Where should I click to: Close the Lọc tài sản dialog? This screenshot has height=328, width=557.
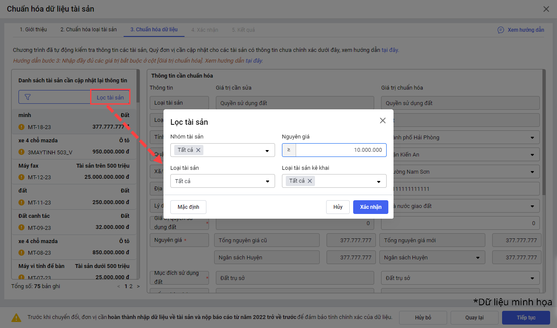tap(383, 120)
